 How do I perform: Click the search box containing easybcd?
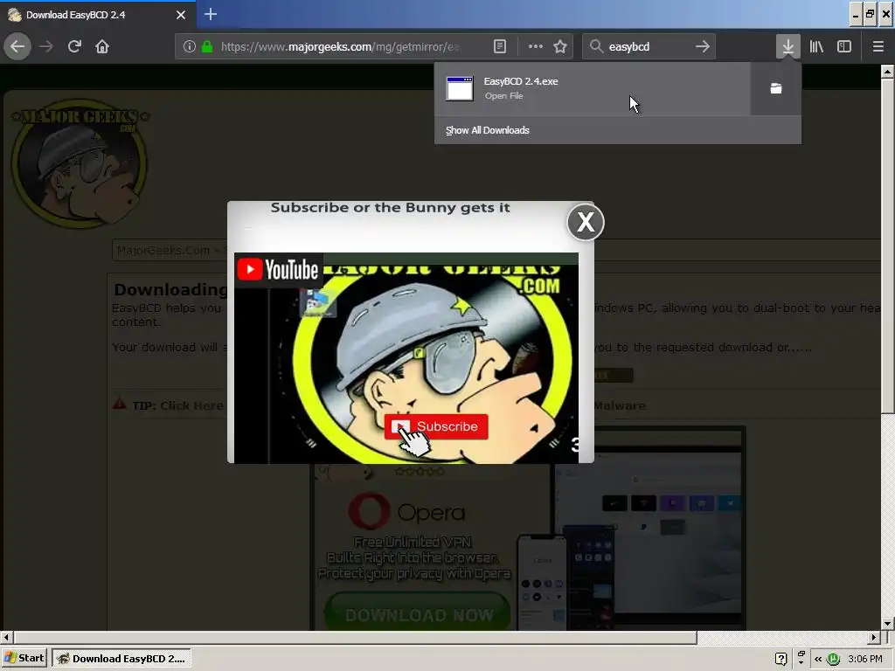[x=649, y=46]
